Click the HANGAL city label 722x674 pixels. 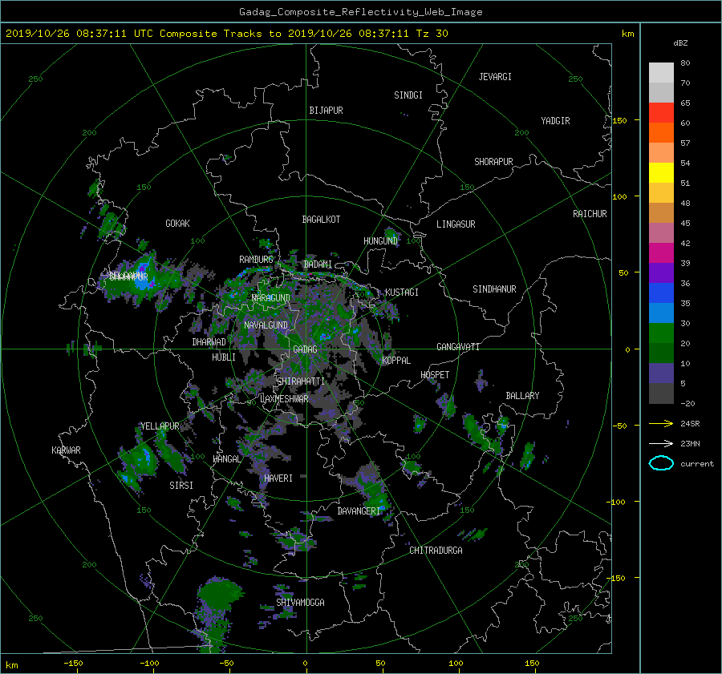tap(226, 459)
